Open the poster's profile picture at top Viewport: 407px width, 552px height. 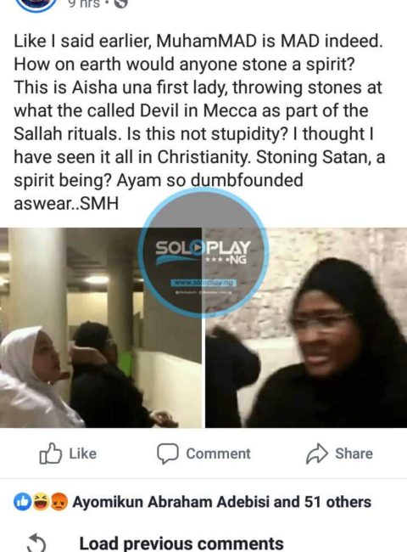[36, 4]
